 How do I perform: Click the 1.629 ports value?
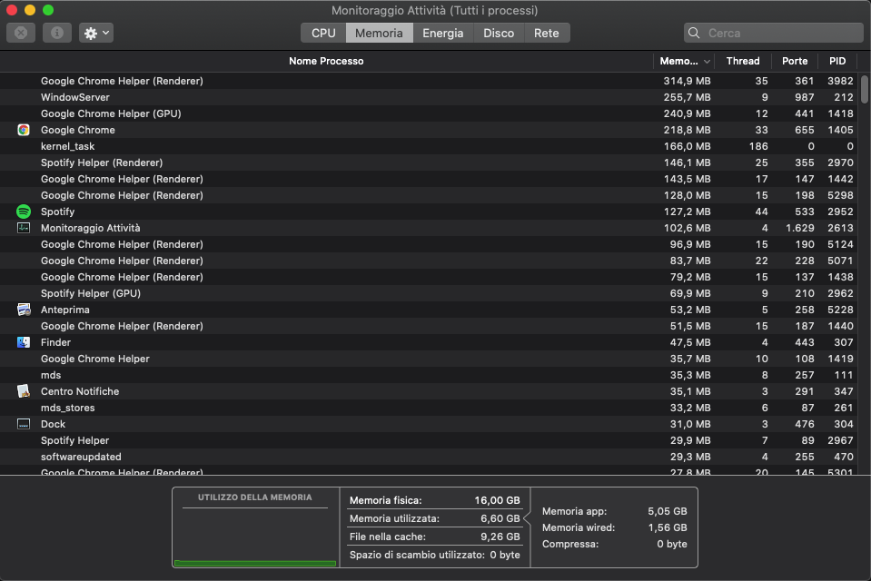(800, 228)
